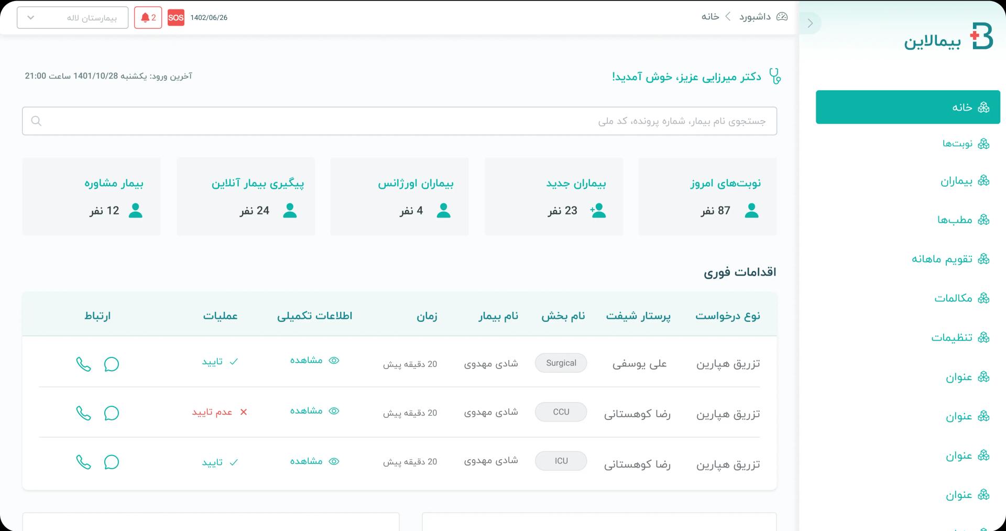Click the person icon on بیمار مشاوره card
The height and width of the screenshot is (531, 1006).
tap(135, 211)
